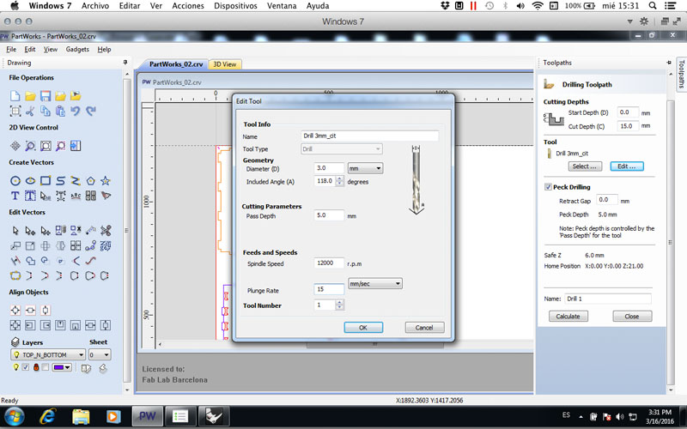Open the 'mm/sec' feed units dropdown
The width and height of the screenshot is (687, 429).
click(375, 284)
